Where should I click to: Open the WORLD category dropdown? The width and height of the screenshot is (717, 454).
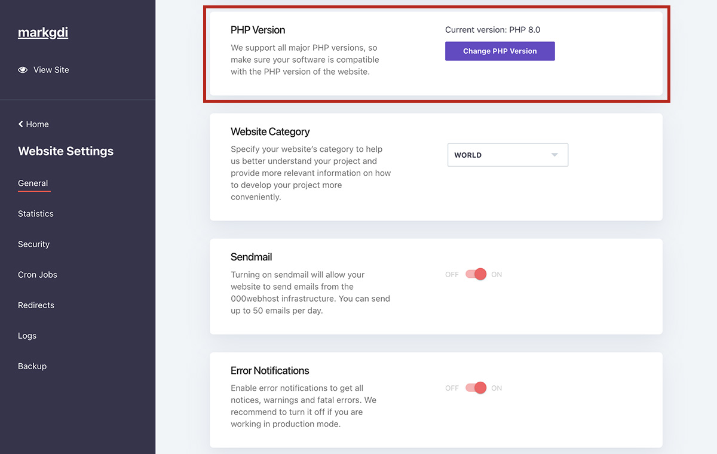click(508, 155)
